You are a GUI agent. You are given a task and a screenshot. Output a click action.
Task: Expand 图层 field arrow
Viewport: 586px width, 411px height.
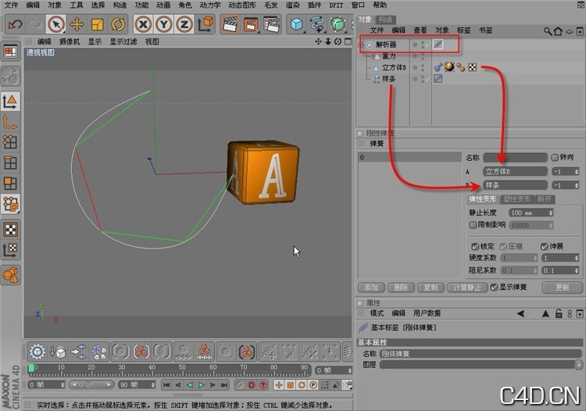pos(579,365)
